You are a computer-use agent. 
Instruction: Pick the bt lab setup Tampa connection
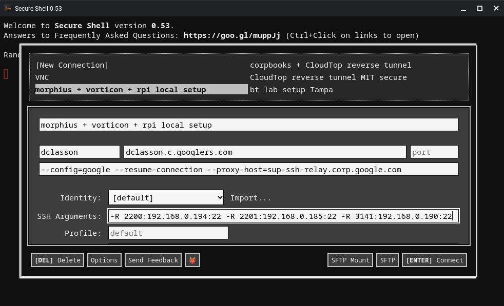(291, 90)
